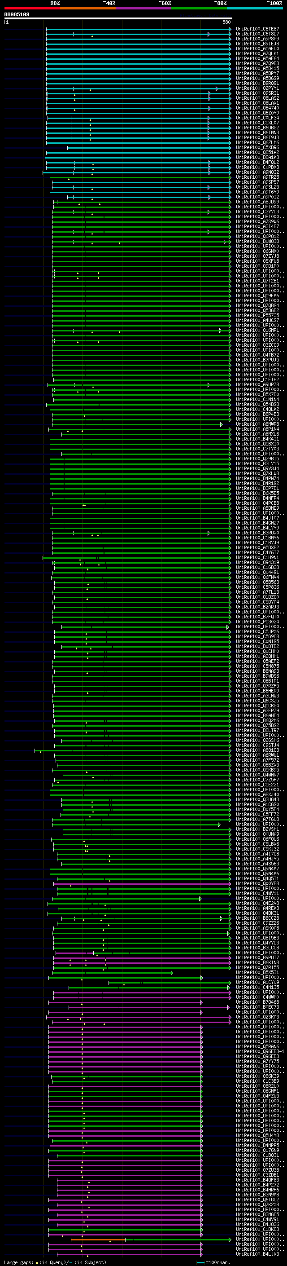Select label UniRef100_P53024
Screen dimensions: 287x1266
coord(257,622)
